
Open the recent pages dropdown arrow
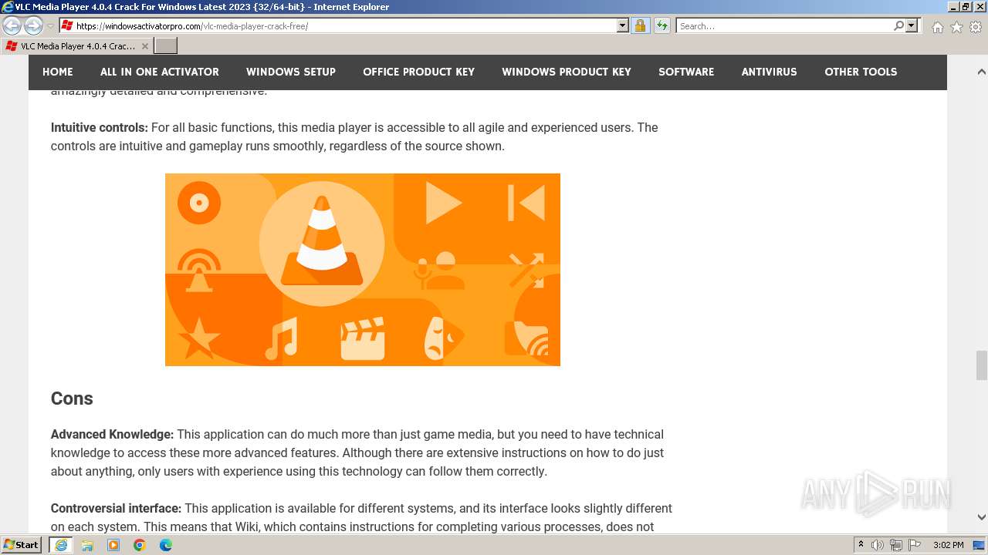50,26
